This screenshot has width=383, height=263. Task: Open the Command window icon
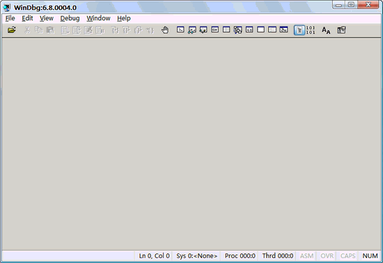click(x=180, y=30)
